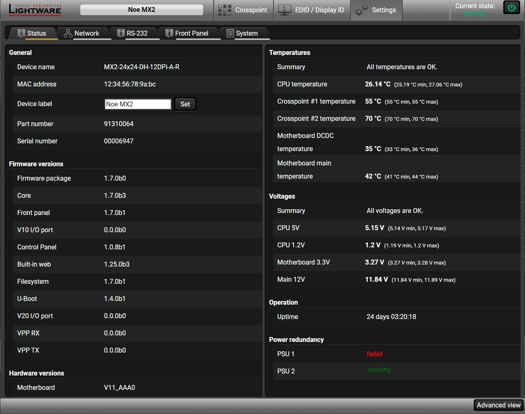This screenshot has width=525, height=414.
Task: Open the Crosspoint menu
Action: (243, 10)
